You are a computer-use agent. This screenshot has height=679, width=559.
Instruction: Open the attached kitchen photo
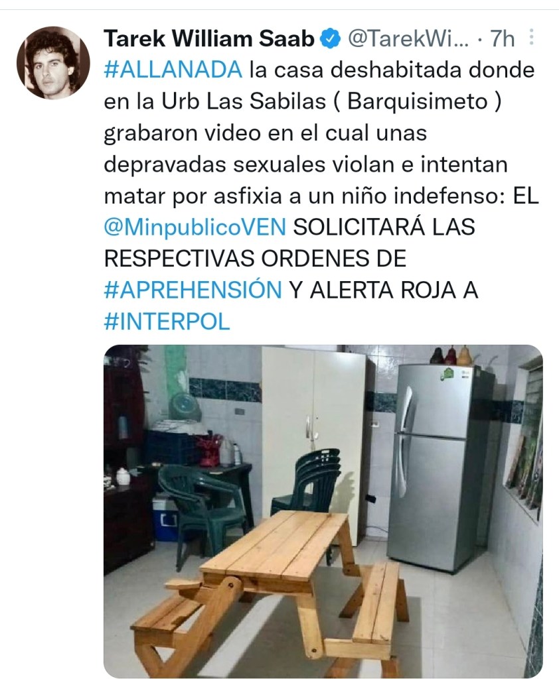323,511
